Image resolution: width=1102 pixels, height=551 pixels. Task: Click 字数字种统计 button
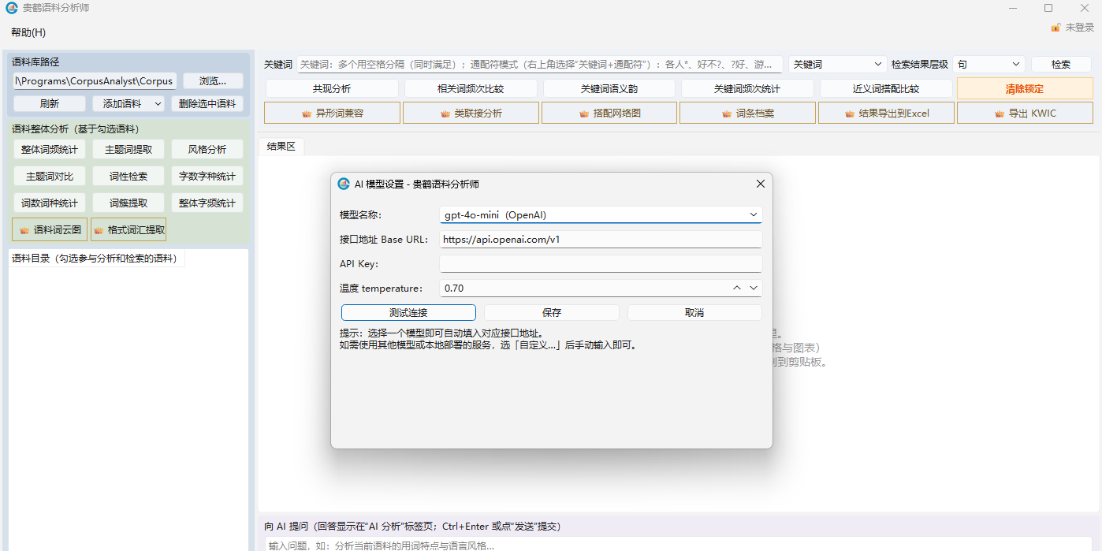(207, 176)
